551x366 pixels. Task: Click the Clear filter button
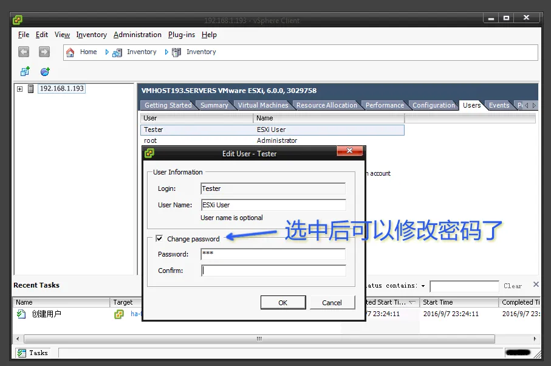tap(513, 286)
